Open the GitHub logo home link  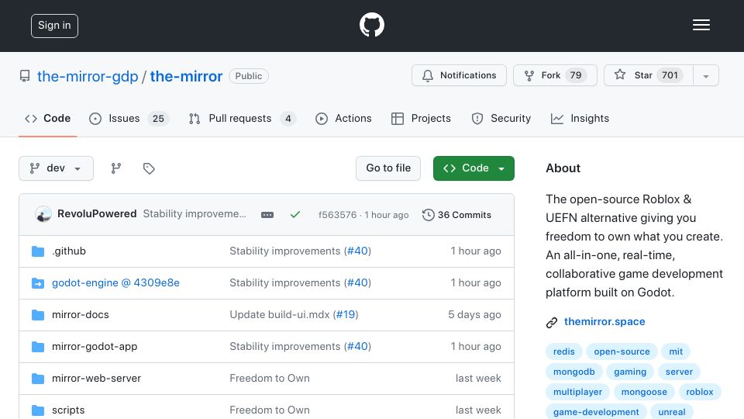coord(371,25)
